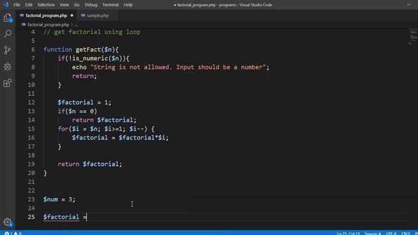Open the File menu
The image size is (418, 235).
(16, 5)
